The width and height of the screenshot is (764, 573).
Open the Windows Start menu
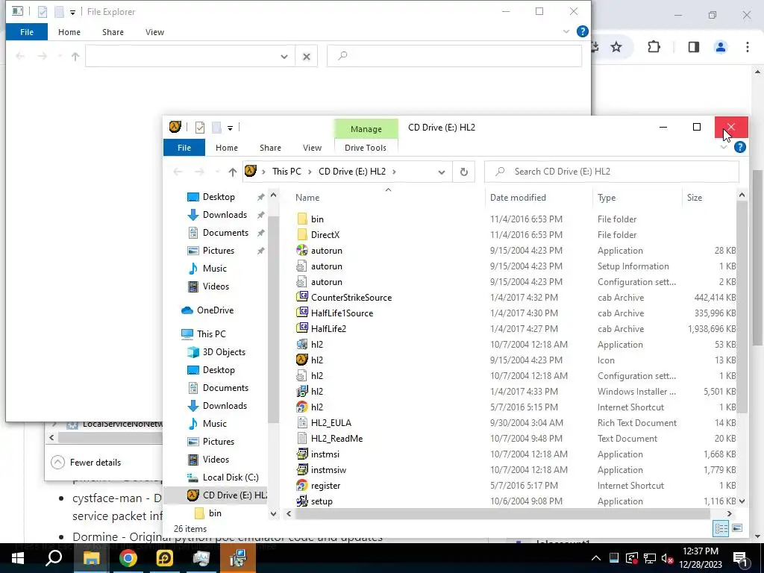tap(18, 558)
